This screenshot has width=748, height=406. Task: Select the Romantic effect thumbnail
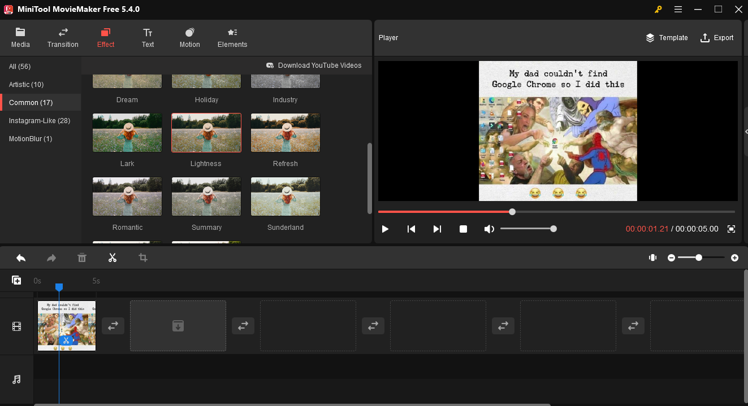pyautogui.click(x=127, y=197)
